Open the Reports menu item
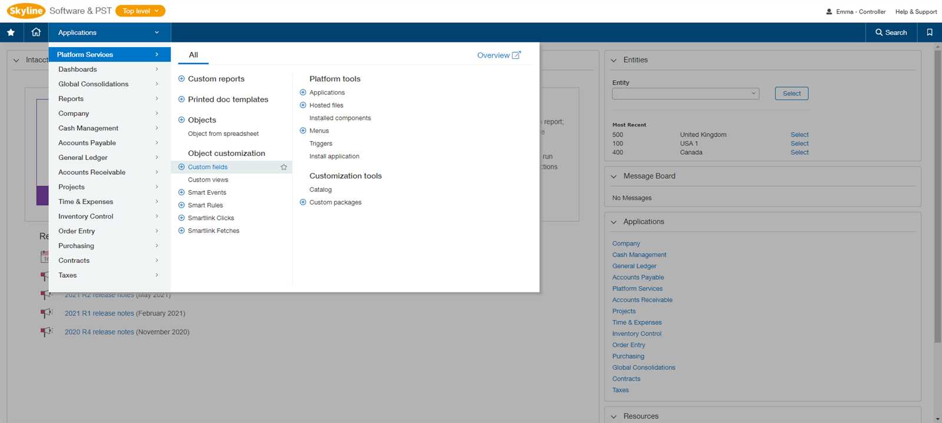942x423 pixels. tap(110, 99)
